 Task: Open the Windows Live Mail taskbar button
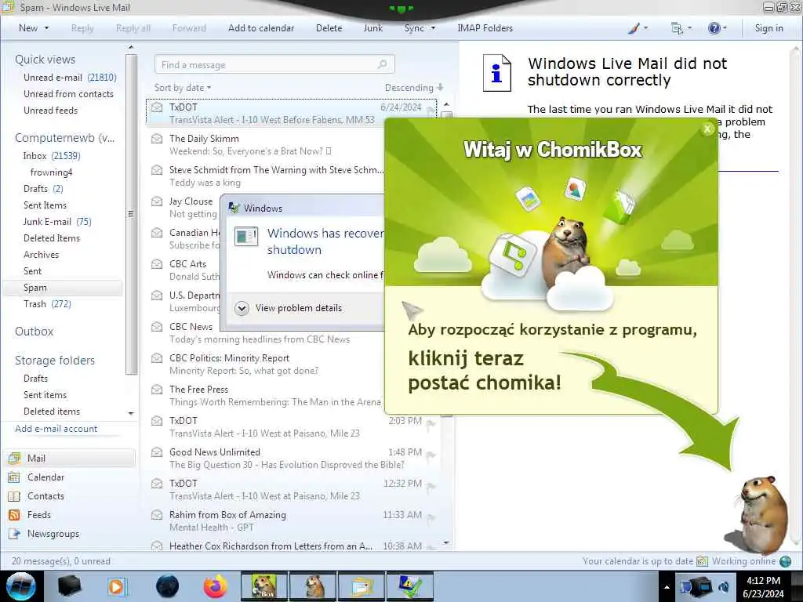362,586
